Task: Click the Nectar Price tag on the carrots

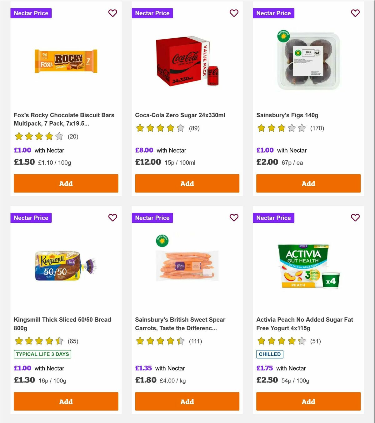Action: click(152, 218)
